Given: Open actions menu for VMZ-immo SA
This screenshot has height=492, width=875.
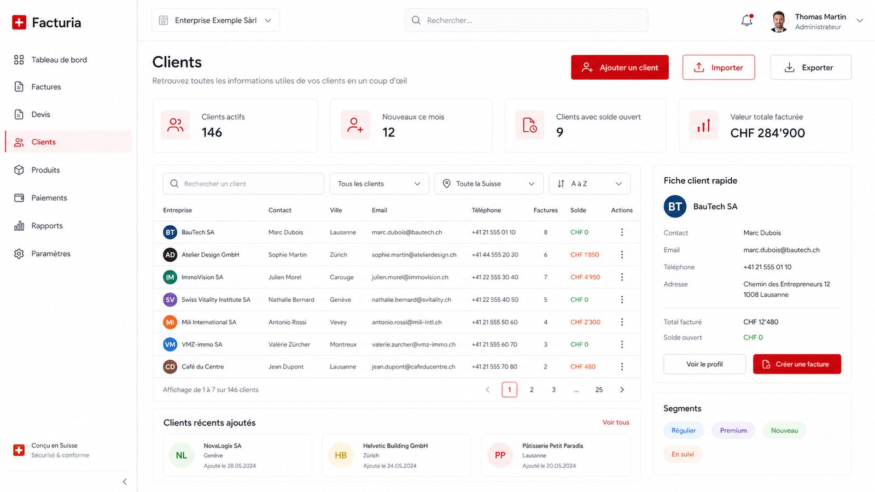Looking at the screenshot, I should [x=622, y=344].
